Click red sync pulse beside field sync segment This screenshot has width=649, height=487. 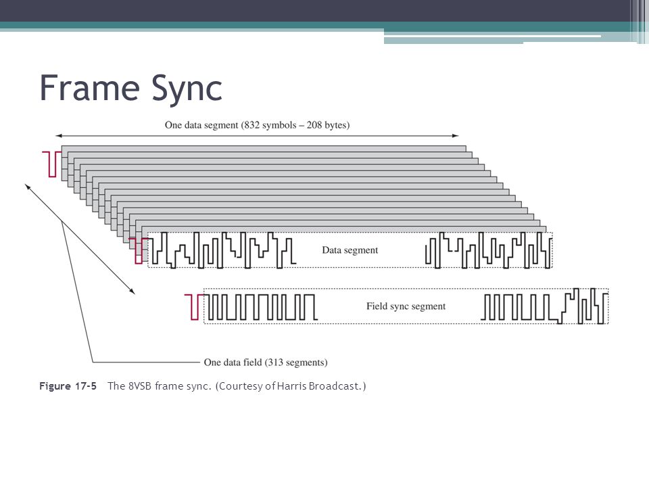[194, 307]
